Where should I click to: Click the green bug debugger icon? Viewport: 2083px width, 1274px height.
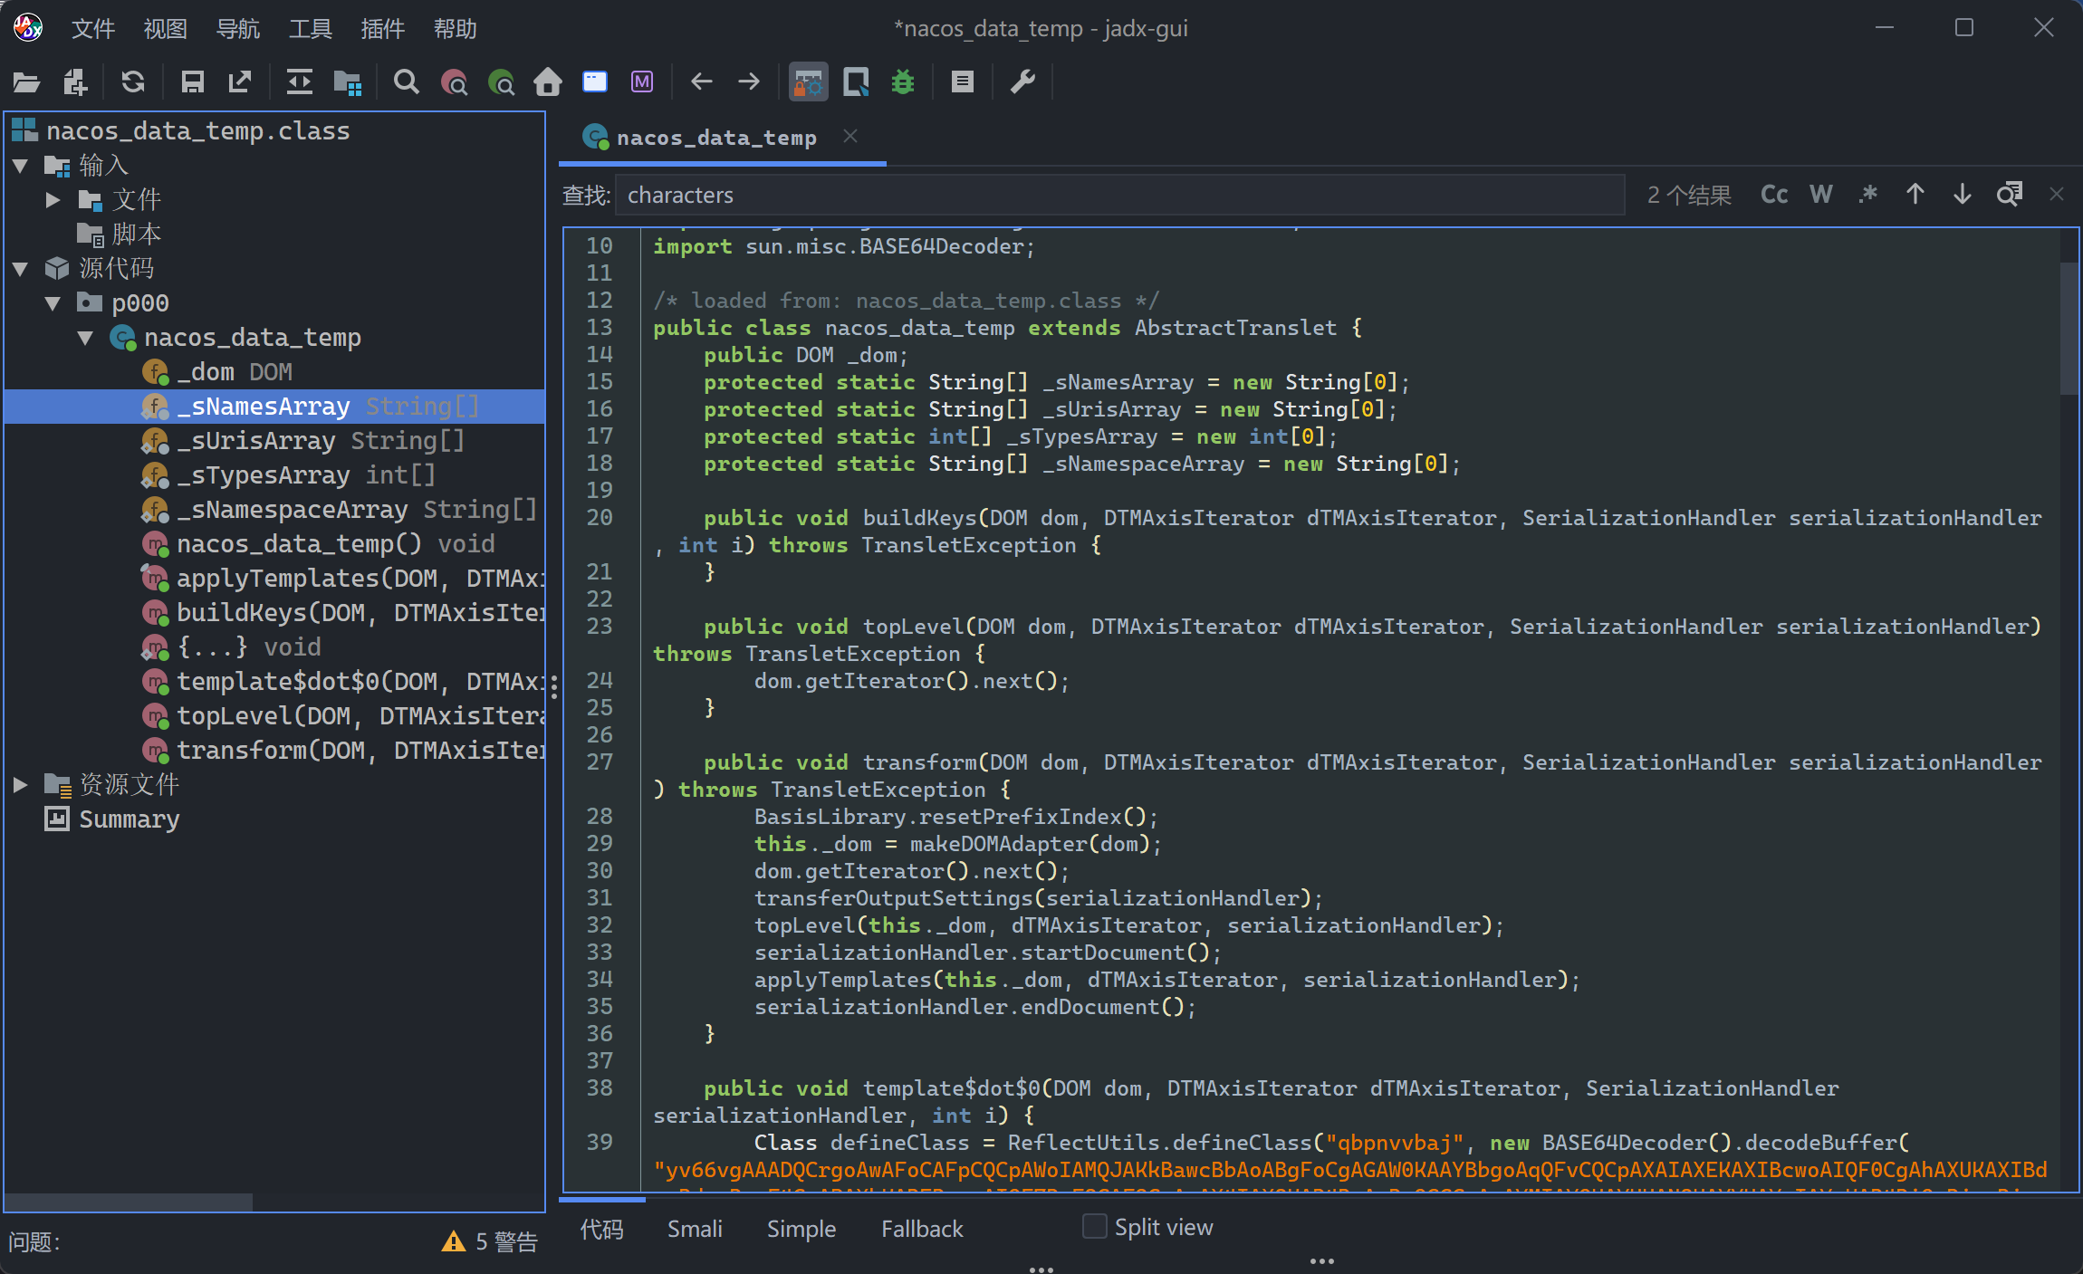[903, 82]
